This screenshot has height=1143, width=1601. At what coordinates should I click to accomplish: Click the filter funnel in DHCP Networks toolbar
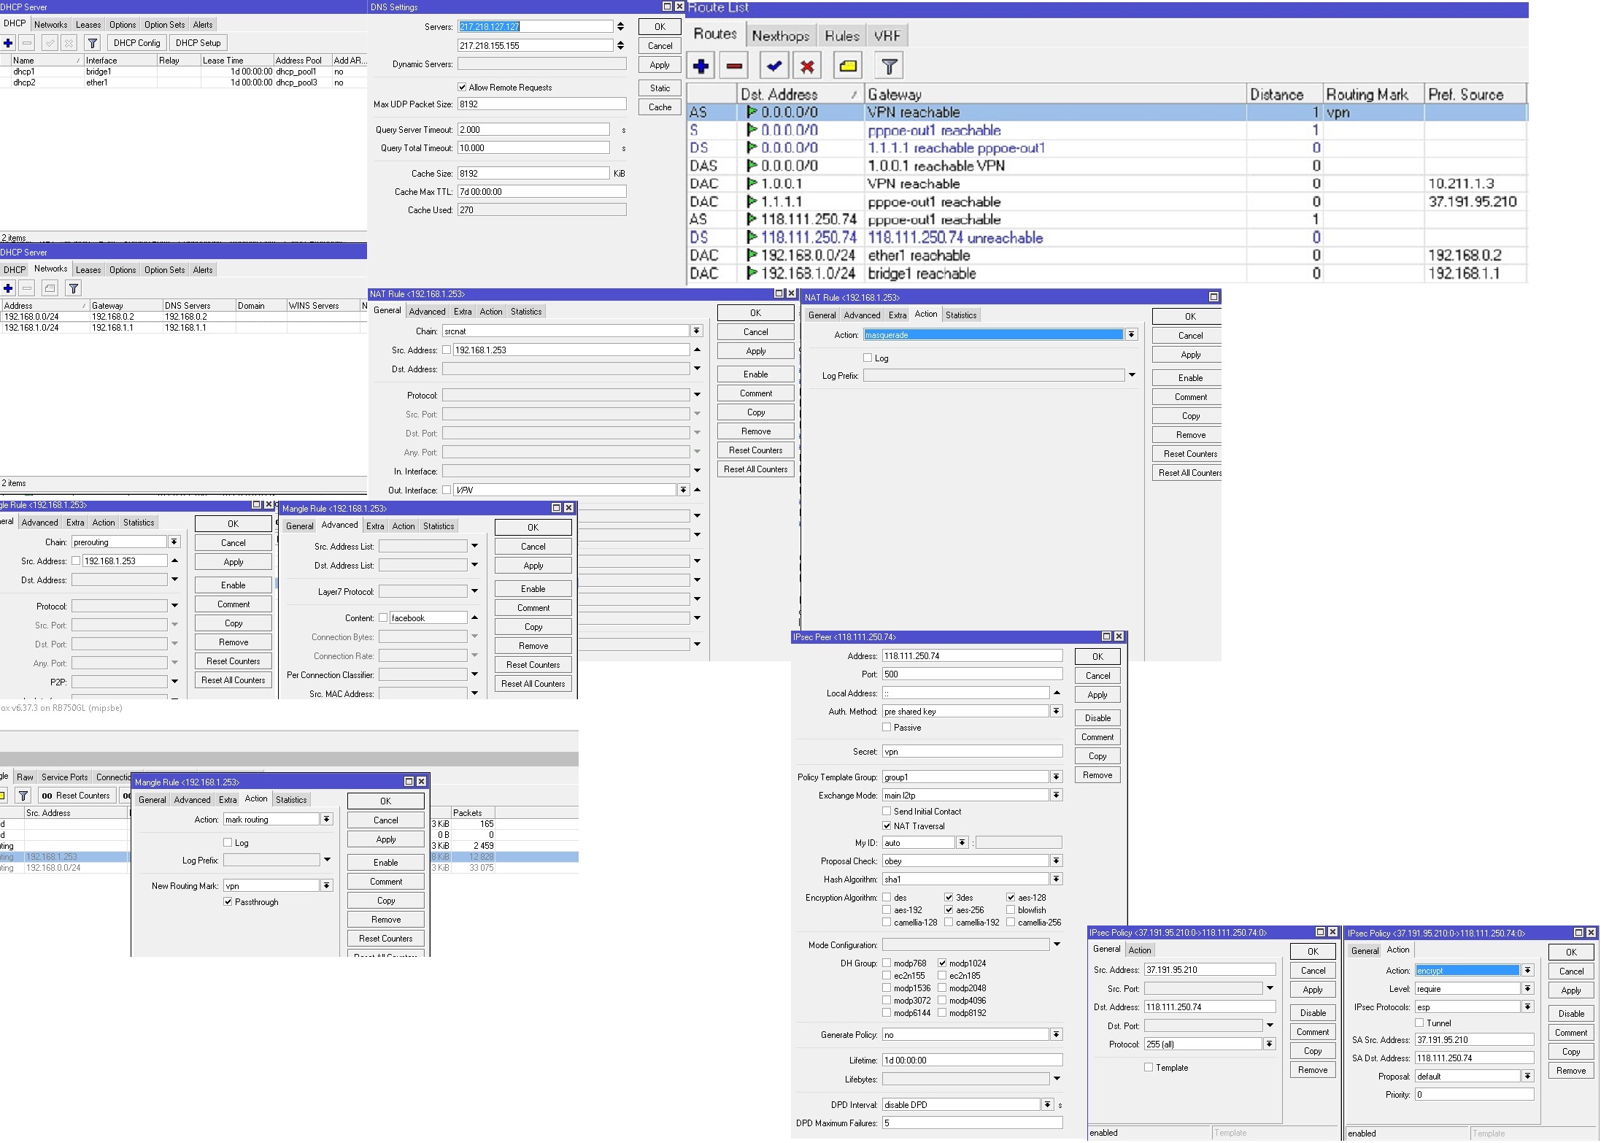[73, 288]
